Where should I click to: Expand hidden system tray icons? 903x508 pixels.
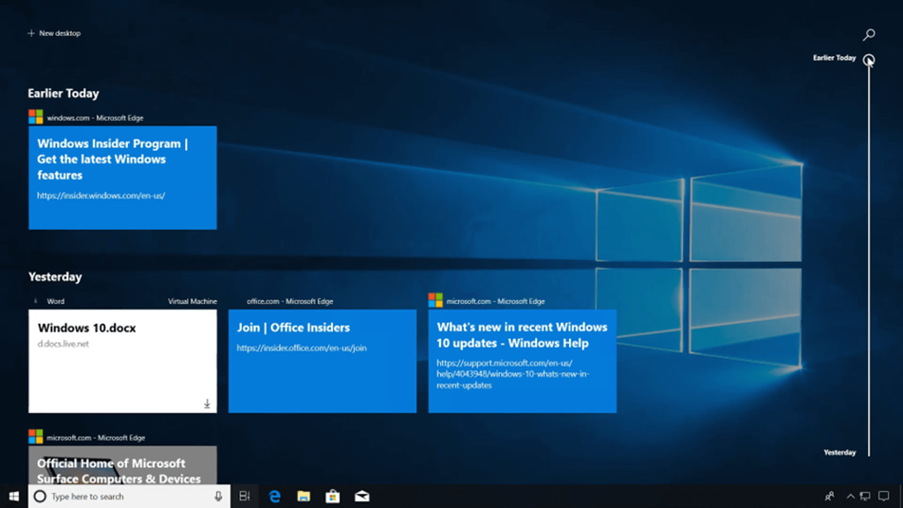(x=850, y=497)
